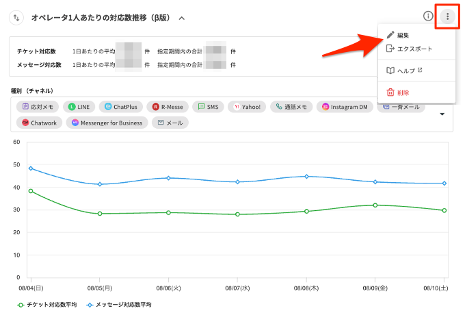
Task: Select 編集 from the context menu
Action: 403,35
